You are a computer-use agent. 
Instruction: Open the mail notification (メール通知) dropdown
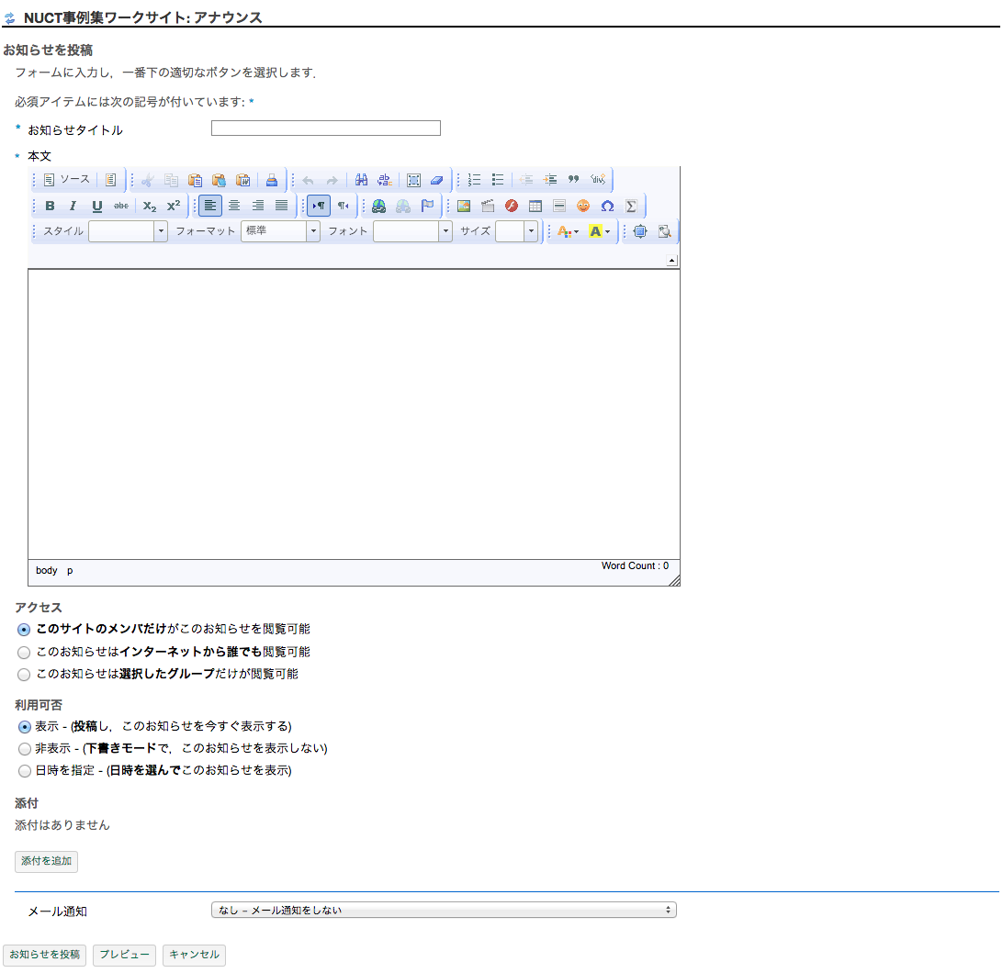pos(444,911)
